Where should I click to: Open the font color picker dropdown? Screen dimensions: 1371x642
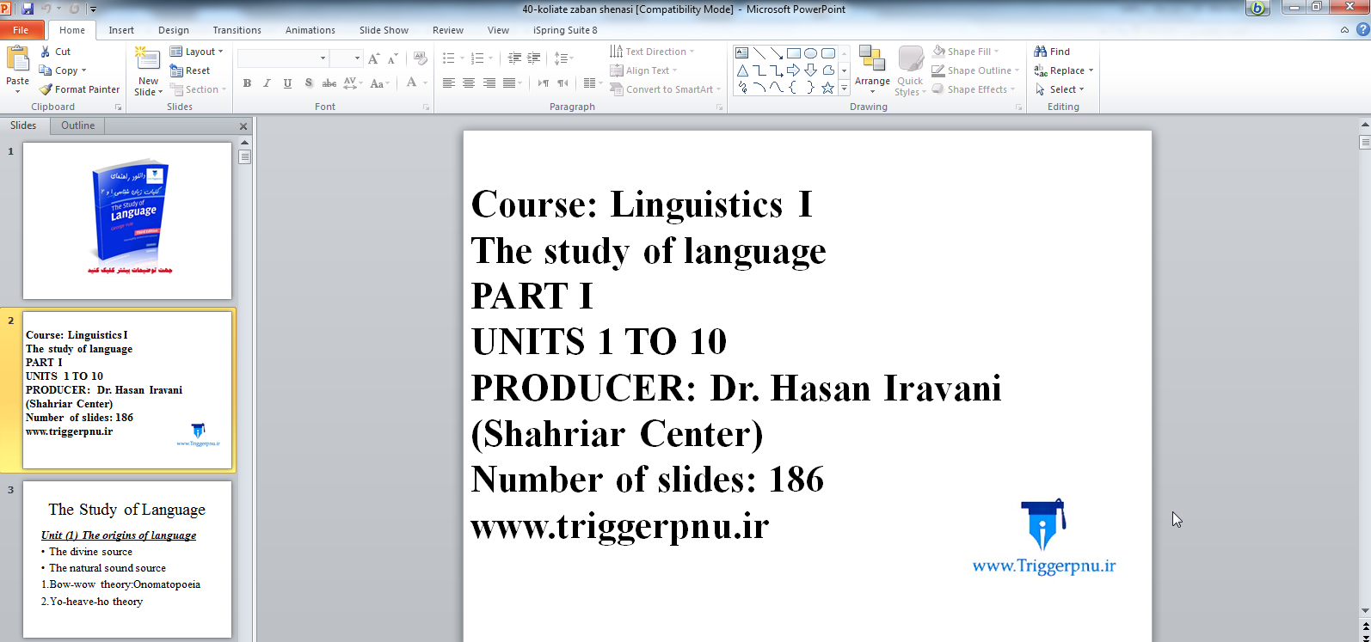click(x=425, y=83)
